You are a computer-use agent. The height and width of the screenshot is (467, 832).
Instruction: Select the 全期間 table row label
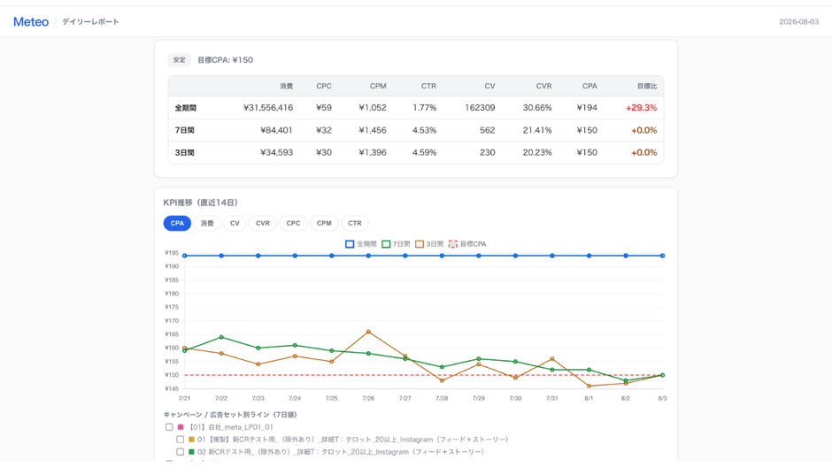[x=186, y=108]
